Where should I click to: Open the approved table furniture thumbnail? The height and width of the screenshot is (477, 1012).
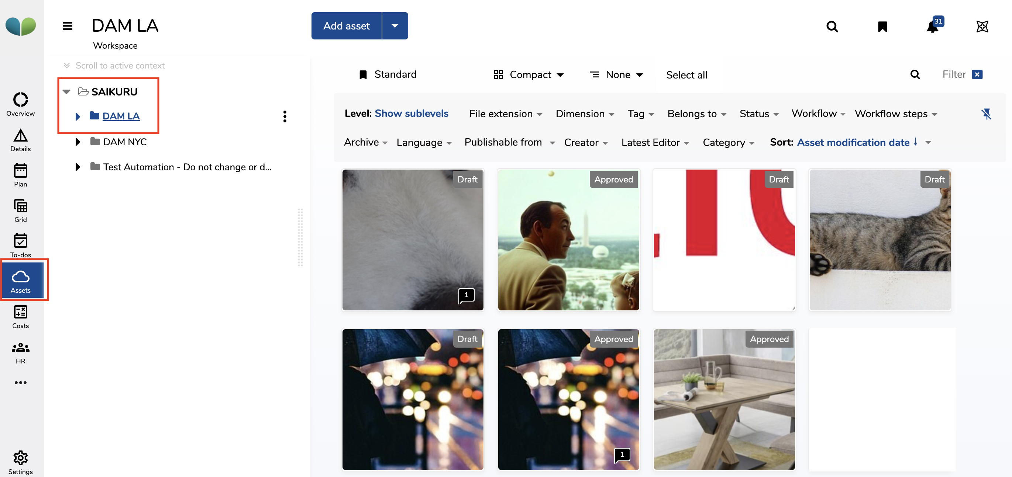(724, 399)
